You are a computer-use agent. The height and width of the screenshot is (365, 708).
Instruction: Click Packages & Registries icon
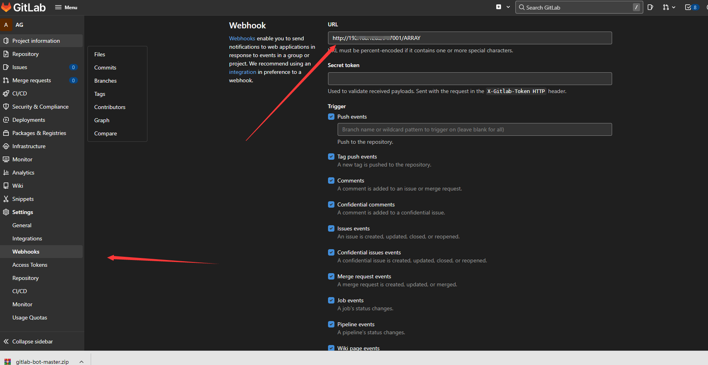[x=6, y=133]
